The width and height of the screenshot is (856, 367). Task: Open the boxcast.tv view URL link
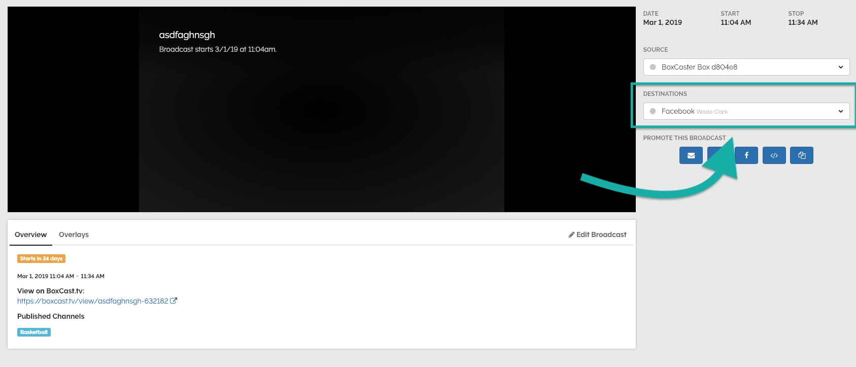[92, 301]
